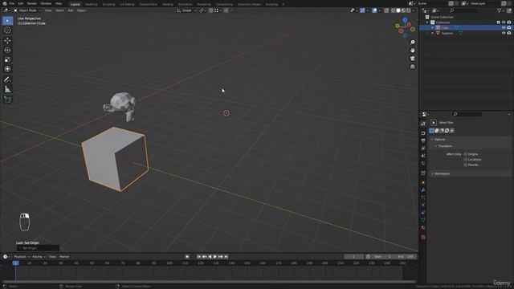514x289 pixels.
Task: Activate the Move tool
Action: coord(7,41)
